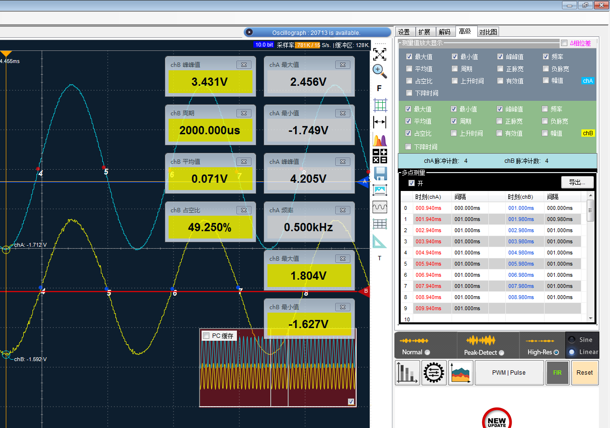Activate the horizontal cursor measure tool
610x428 pixels.
(380, 122)
